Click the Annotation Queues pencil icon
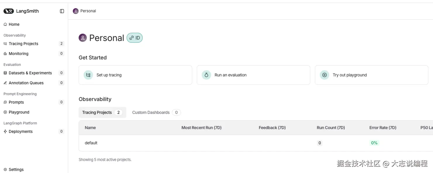Screen dimensions: 433x173 click(5, 83)
